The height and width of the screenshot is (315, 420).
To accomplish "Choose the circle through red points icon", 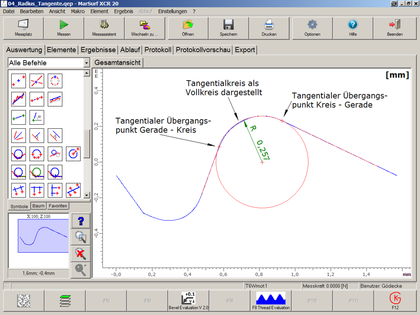I will (x=37, y=154).
